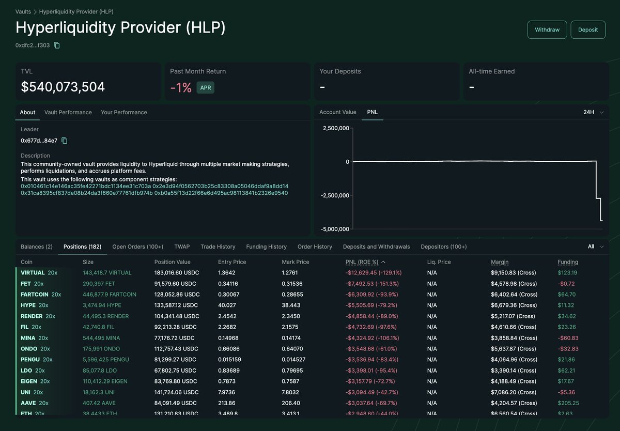The width and height of the screenshot is (620, 431).
Task: Copy the leader address 0x677d...84e7
Action: point(65,141)
